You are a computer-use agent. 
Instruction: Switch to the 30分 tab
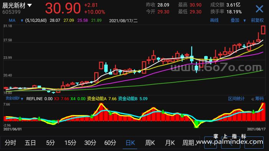[x=90, y=143]
